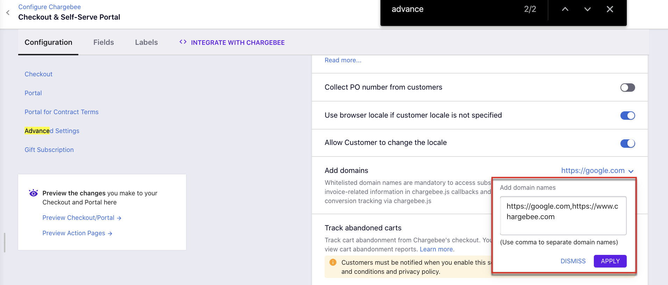Screen dimensions: 668x285
Task: Dismiss the add domain names popup
Action: pos(573,261)
